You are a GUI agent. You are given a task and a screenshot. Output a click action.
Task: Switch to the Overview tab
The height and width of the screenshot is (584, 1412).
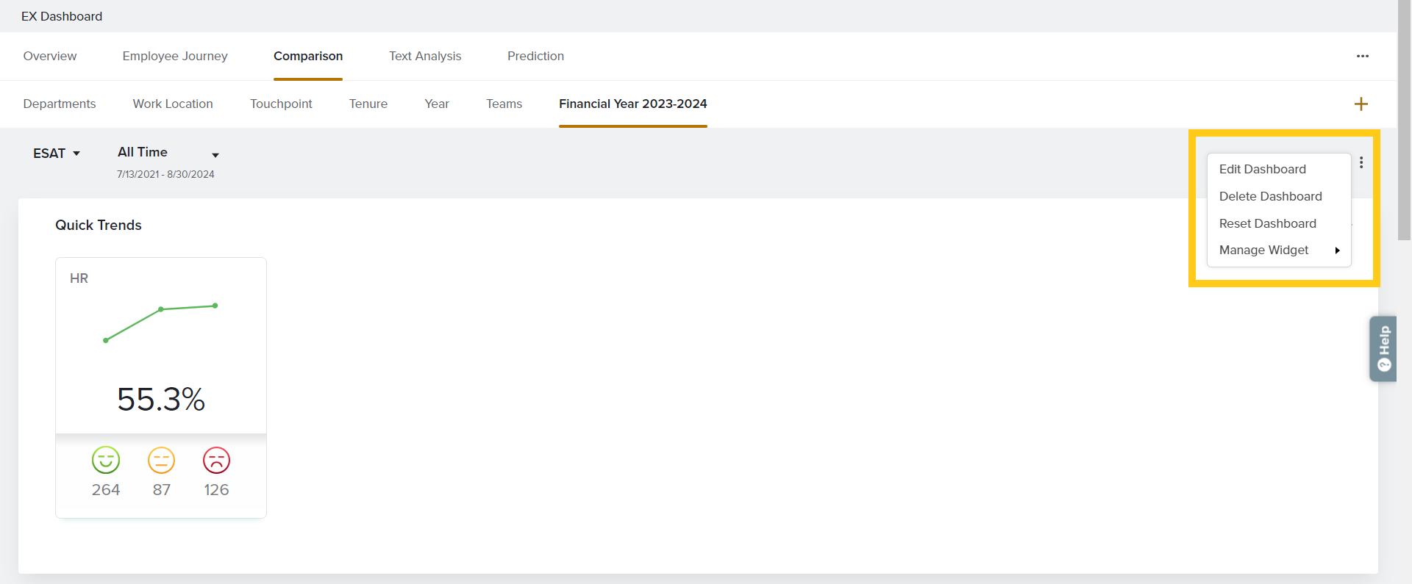tap(50, 57)
